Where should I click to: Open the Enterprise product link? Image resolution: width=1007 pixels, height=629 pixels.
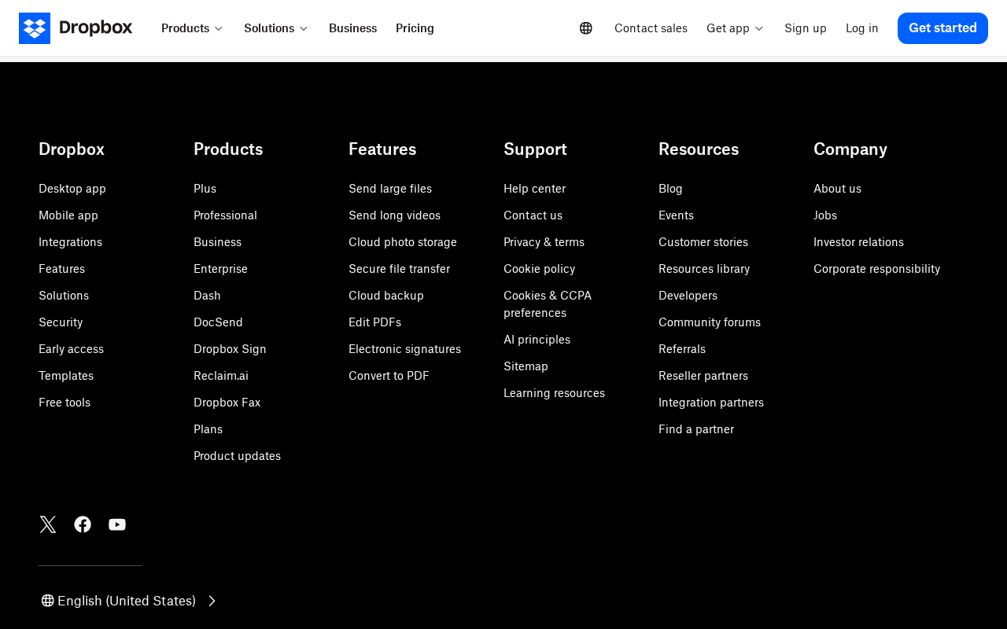[x=220, y=269]
